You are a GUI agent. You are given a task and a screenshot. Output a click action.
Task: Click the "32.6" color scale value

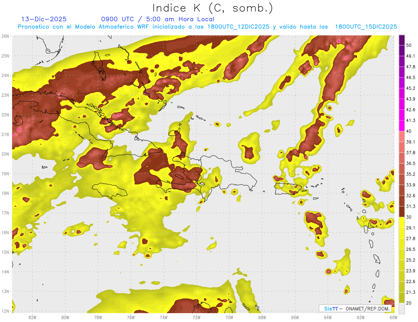(411, 196)
